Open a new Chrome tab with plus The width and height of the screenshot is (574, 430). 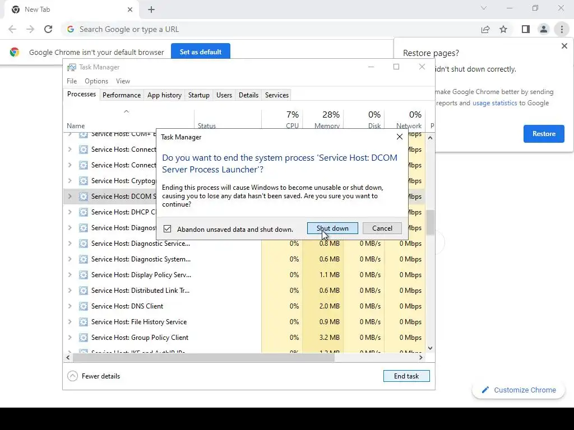pos(151,10)
